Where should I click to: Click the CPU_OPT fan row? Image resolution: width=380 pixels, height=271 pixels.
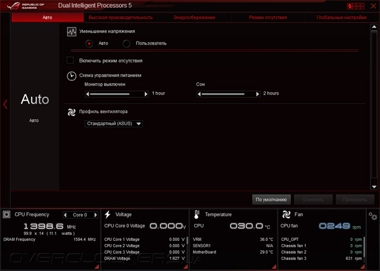pos(321,240)
